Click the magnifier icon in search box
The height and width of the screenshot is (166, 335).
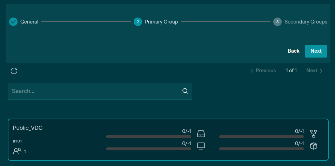pyautogui.click(x=185, y=91)
